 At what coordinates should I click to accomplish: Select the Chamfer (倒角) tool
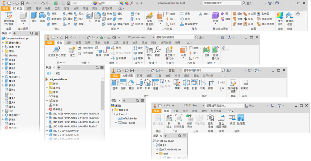coord(107,14)
